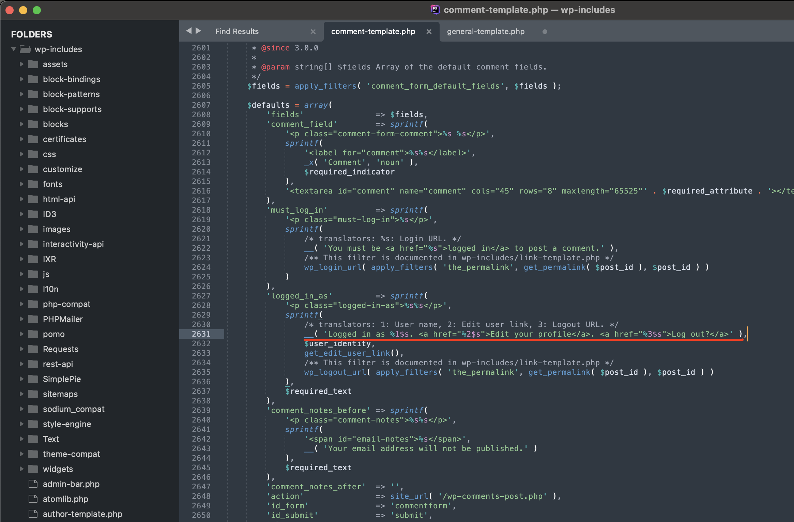Click the images folder icon
This screenshot has width=794, height=522.
point(33,229)
